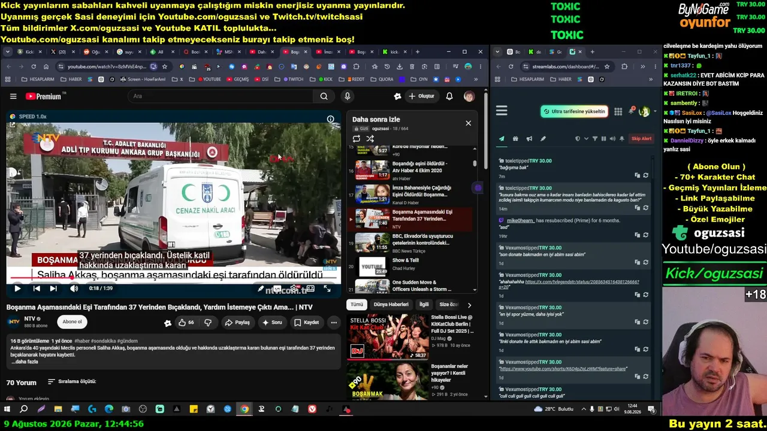Close the Daha sonra izle playlist panel
Image resolution: width=767 pixels, height=431 pixels.
(x=468, y=123)
